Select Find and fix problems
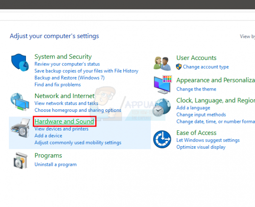 (57, 85)
